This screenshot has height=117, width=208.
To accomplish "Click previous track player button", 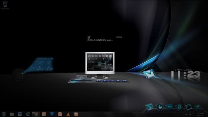I will pyautogui.click(x=99, y=81).
